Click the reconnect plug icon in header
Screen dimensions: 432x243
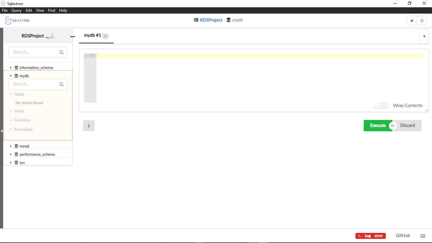[412, 21]
